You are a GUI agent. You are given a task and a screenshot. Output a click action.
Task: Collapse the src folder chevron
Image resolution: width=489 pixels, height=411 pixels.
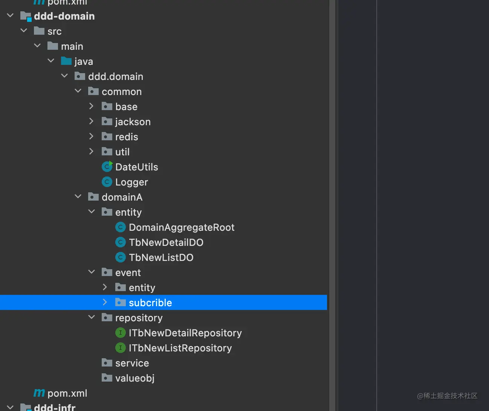pos(24,31)
